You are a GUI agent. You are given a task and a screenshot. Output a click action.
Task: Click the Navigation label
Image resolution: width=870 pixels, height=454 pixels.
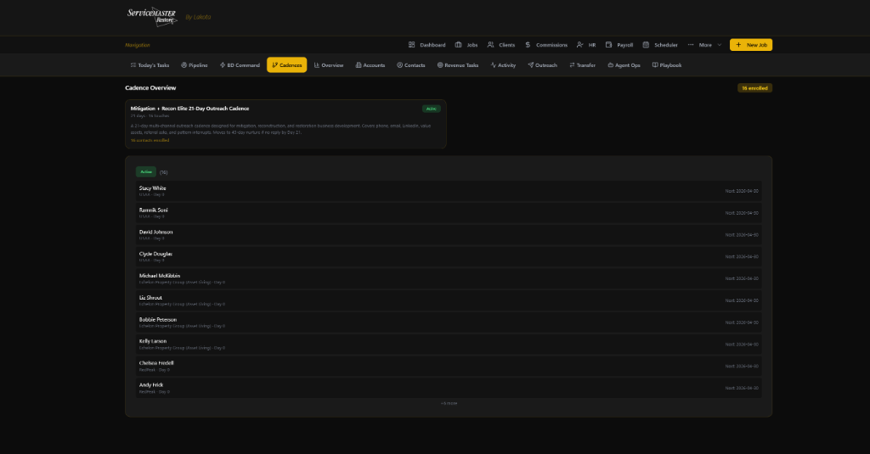pyautogui.click(x=138, y=45)
